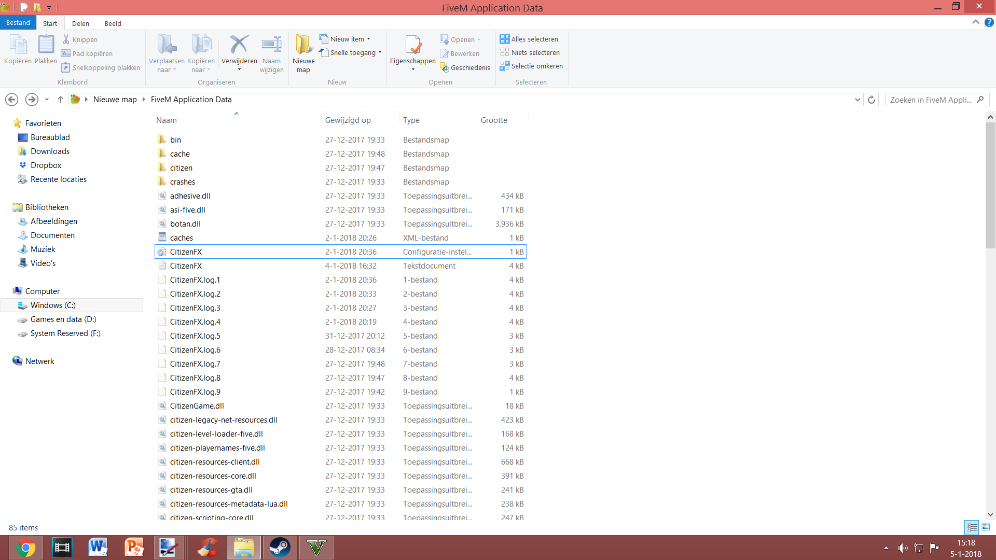Sort by Type column header

pyautogui.click(x=437, y=120)
